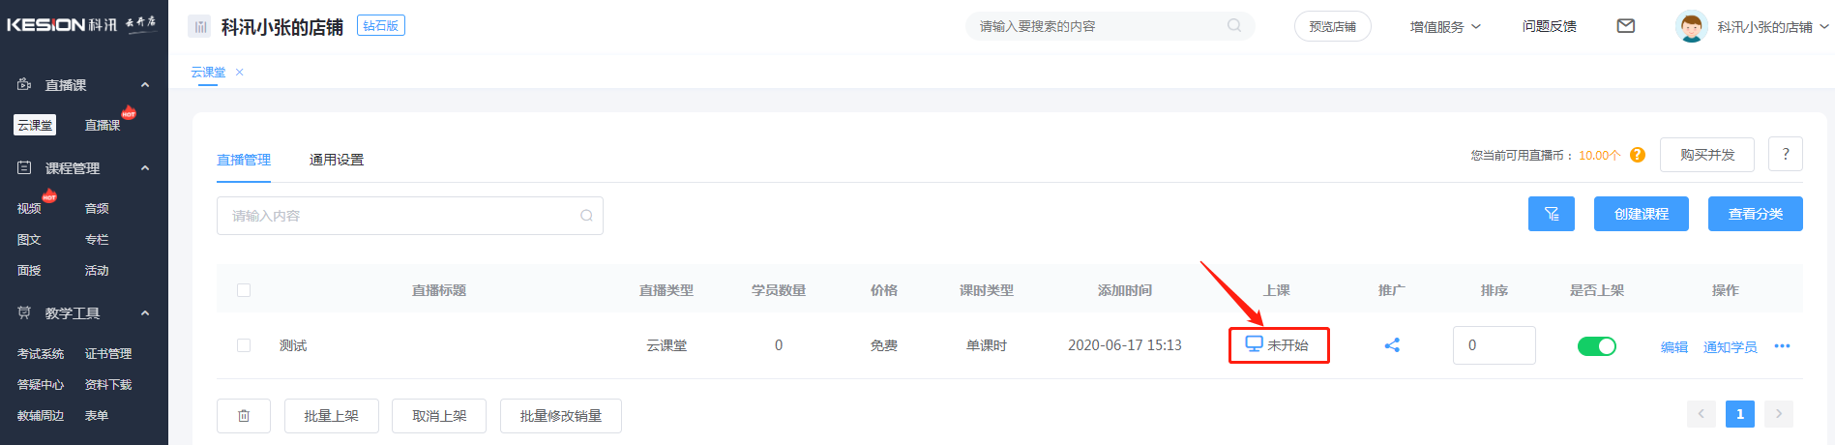
Task: Open 活动 in the sidebar
Action: tap(97, 271)
